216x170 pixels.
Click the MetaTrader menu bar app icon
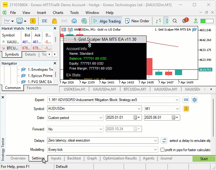pos(4,13)
